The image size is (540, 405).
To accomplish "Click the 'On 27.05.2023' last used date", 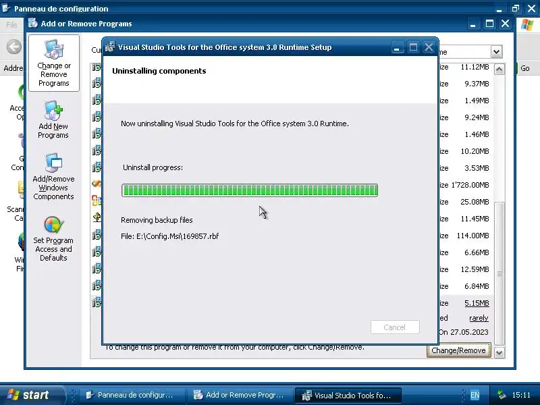I will [x=464, y=332].
